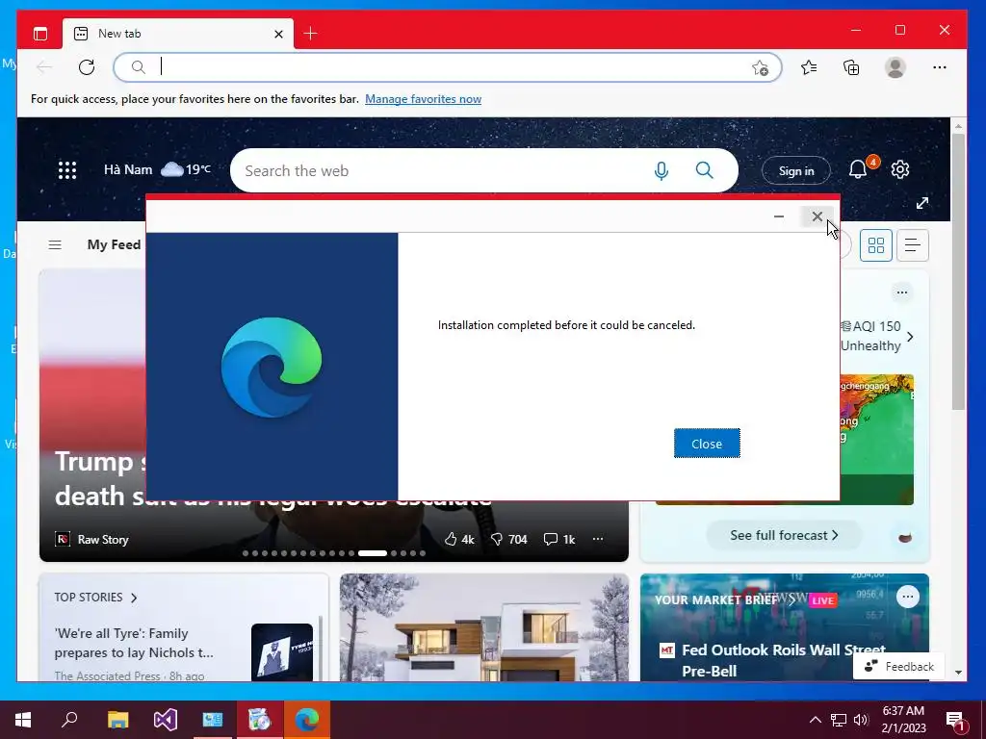Click the Sign in button
Viewport: 986px width, 739px height.
pyautogui.click(x=796, y=171)
